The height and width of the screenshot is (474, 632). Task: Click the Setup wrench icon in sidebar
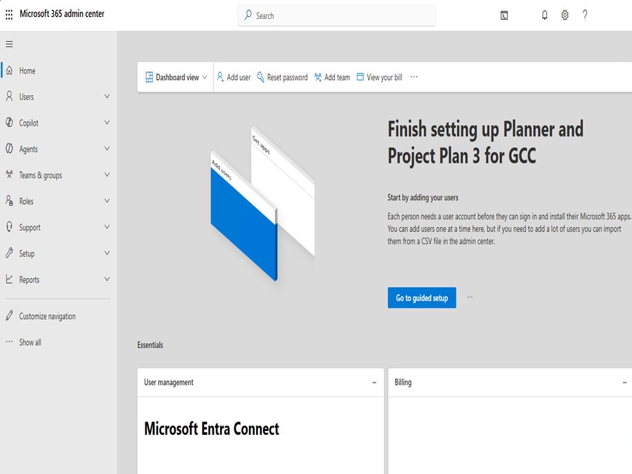[x=9, y=253]
